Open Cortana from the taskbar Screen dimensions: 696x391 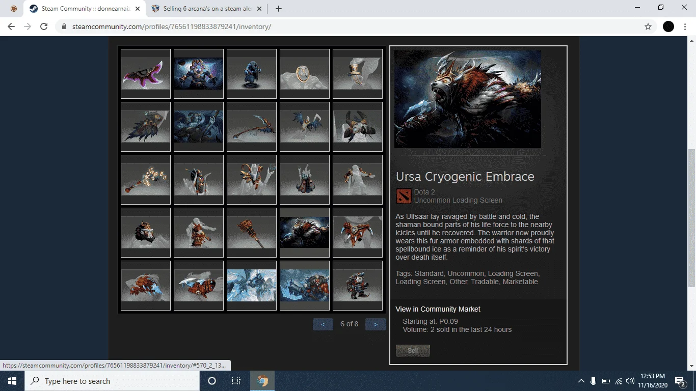pyautogui.click(x=212, y=381)
